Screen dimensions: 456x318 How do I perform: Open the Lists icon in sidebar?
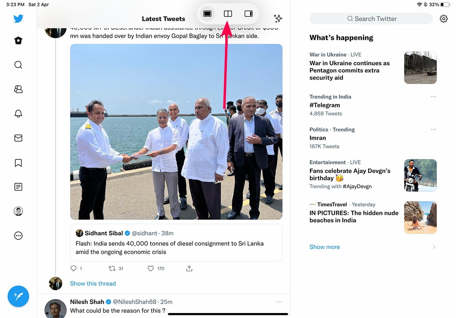coord(18,187)
